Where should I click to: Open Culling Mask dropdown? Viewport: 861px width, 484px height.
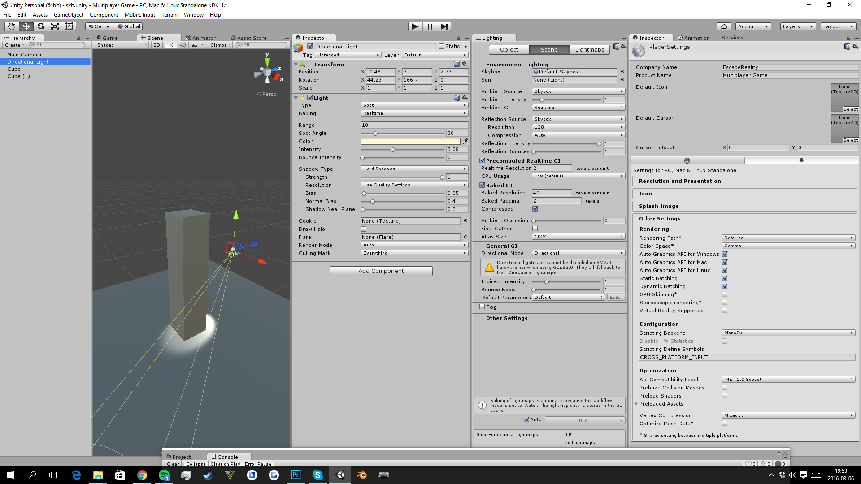coord(414,253)
